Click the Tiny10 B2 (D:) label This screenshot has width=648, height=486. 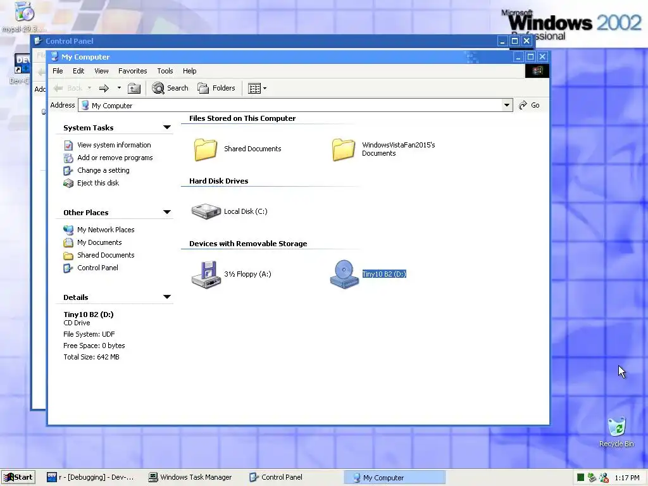point(384,273)
